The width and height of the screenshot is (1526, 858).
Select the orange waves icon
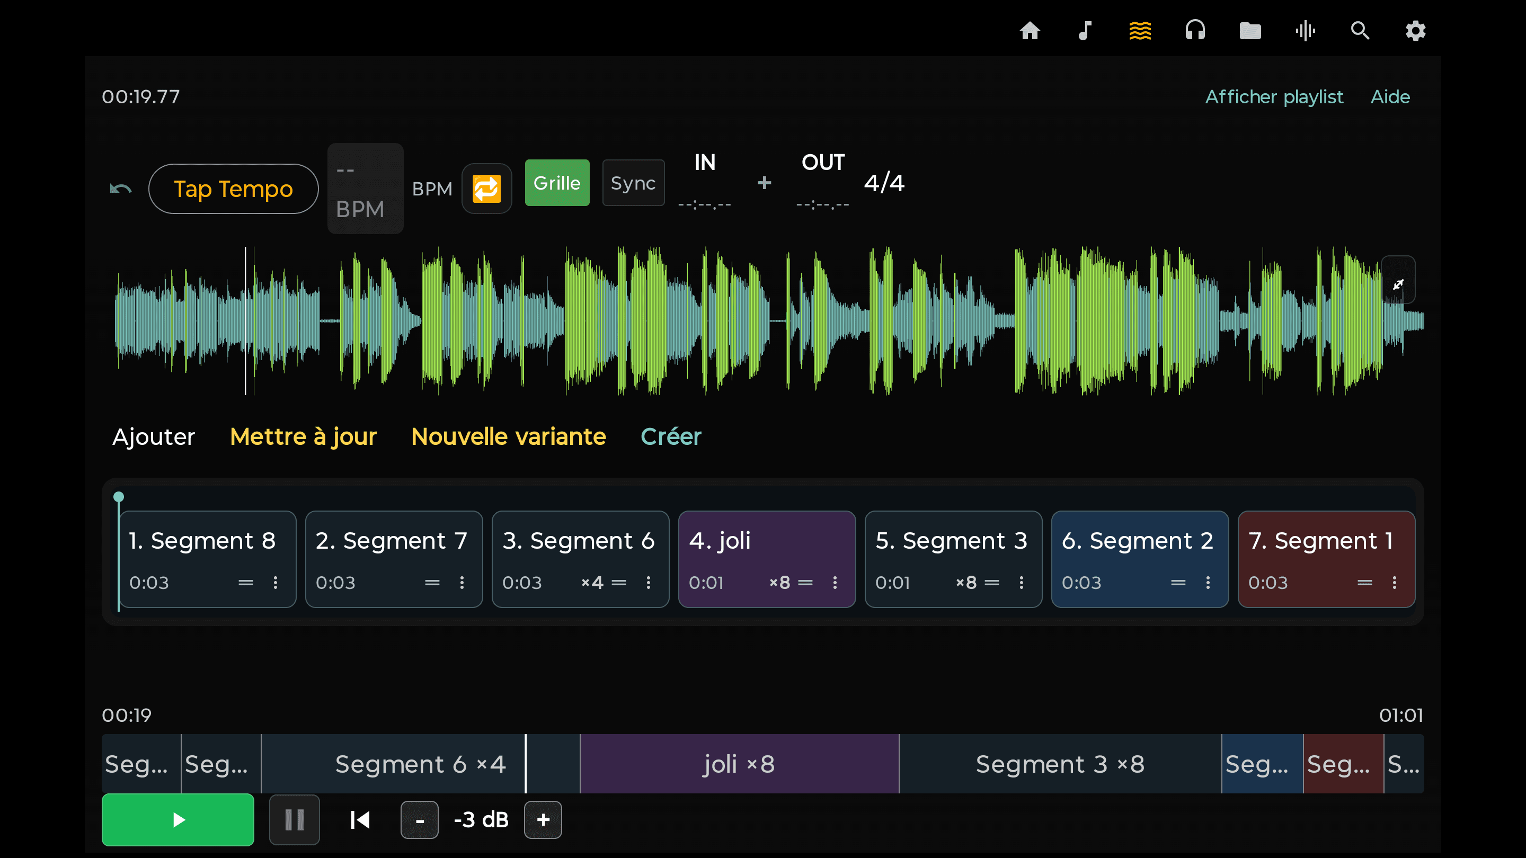(x=1140, y=30)
